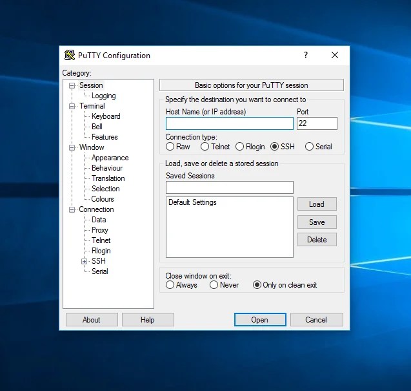This screenshot has width=411, height=391.
Task: Click the About button
Action: pyautogui.click(x=92, y=319)
